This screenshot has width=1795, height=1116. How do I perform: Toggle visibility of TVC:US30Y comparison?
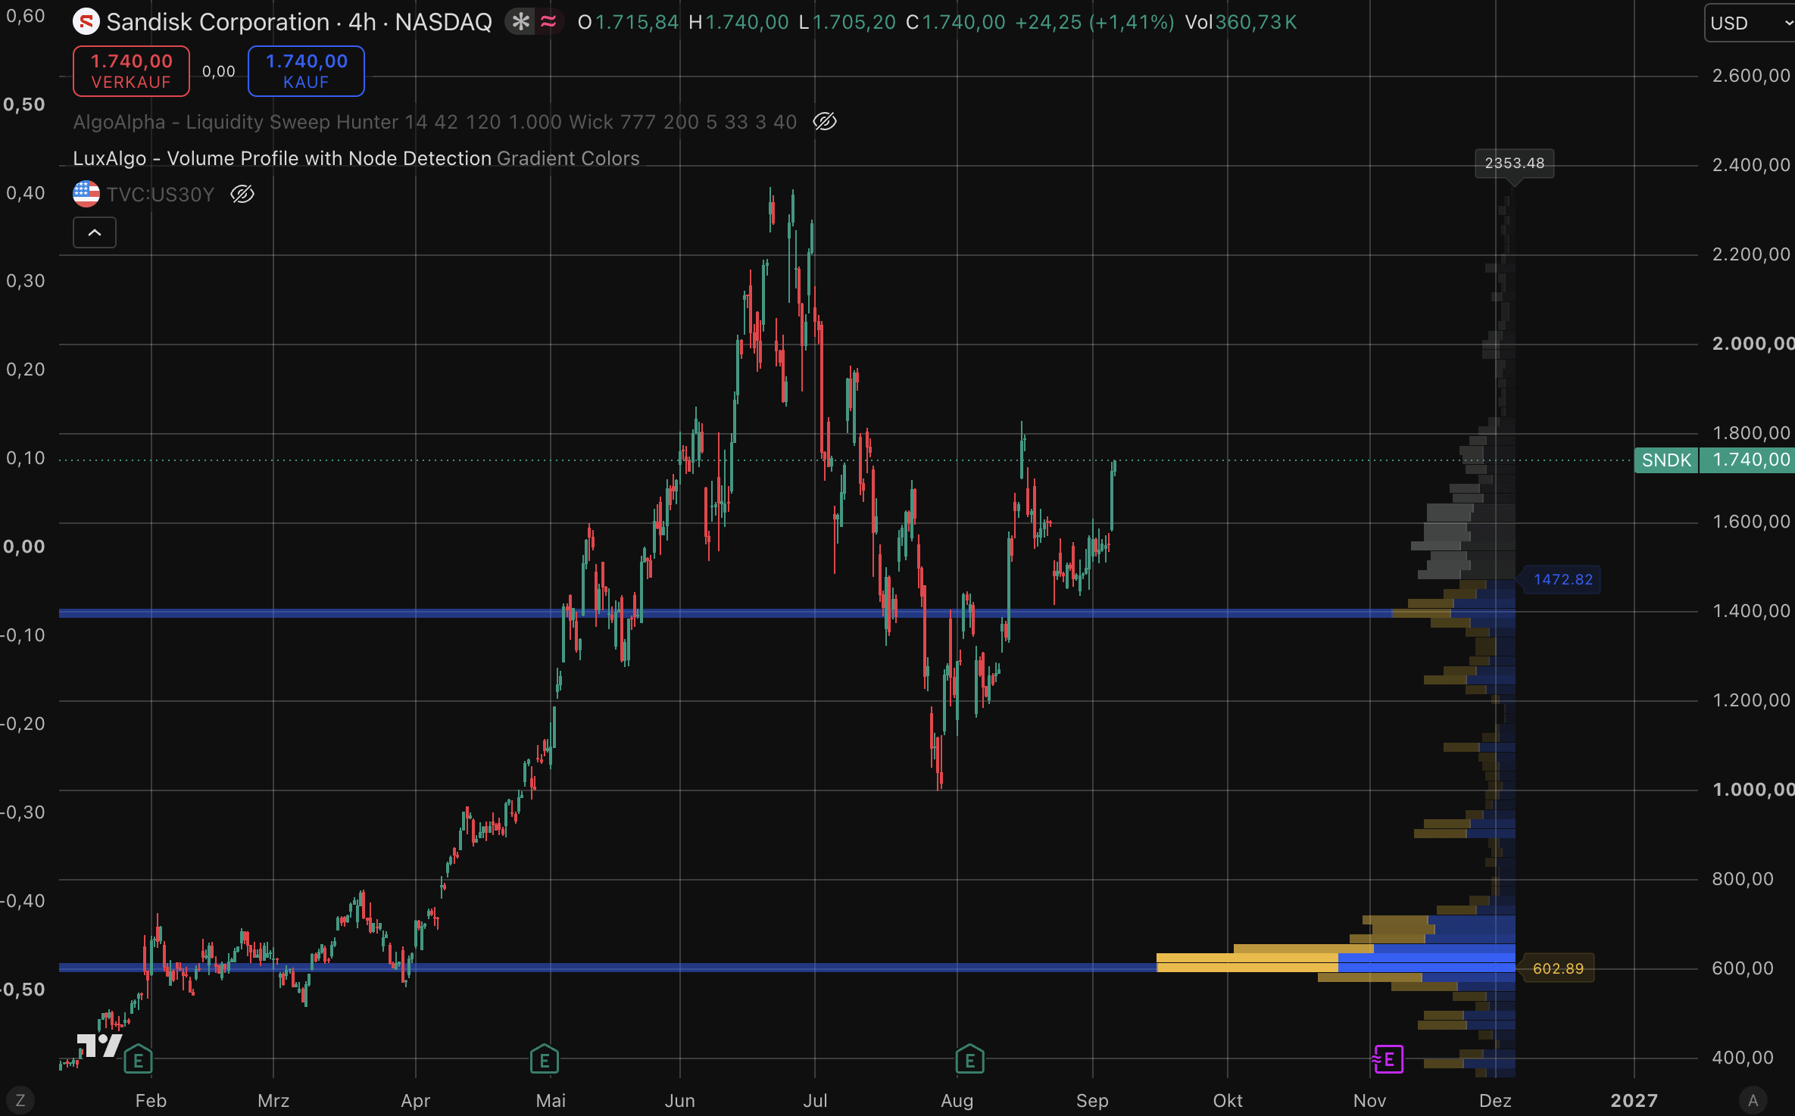[x=242, y=194]
